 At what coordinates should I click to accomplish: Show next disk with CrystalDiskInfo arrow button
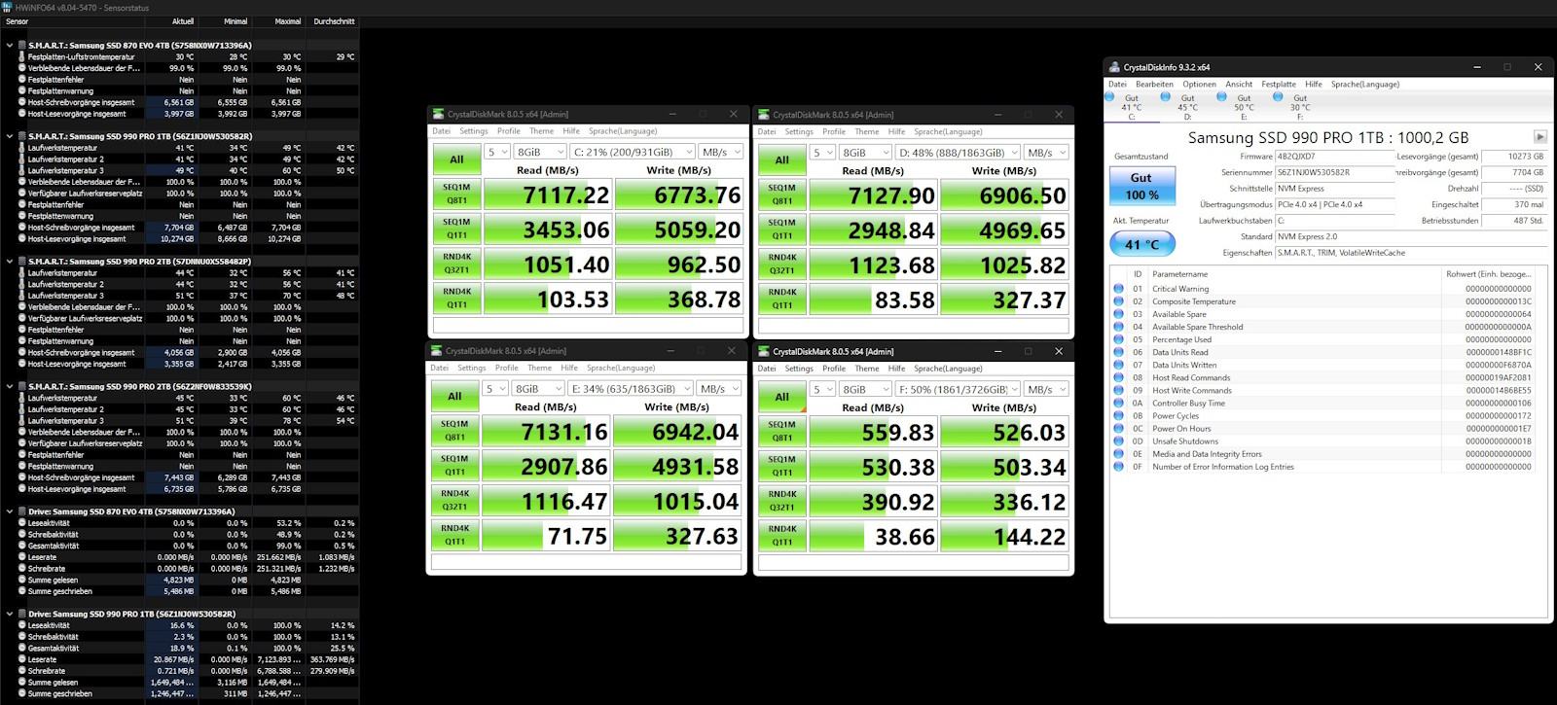(1539, 137)
